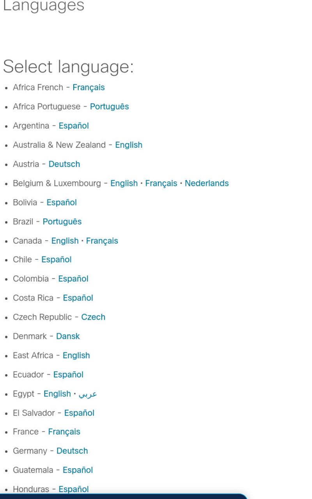
Task: Select the Arabic option for Egypt
Action: [x=88, y=394]
